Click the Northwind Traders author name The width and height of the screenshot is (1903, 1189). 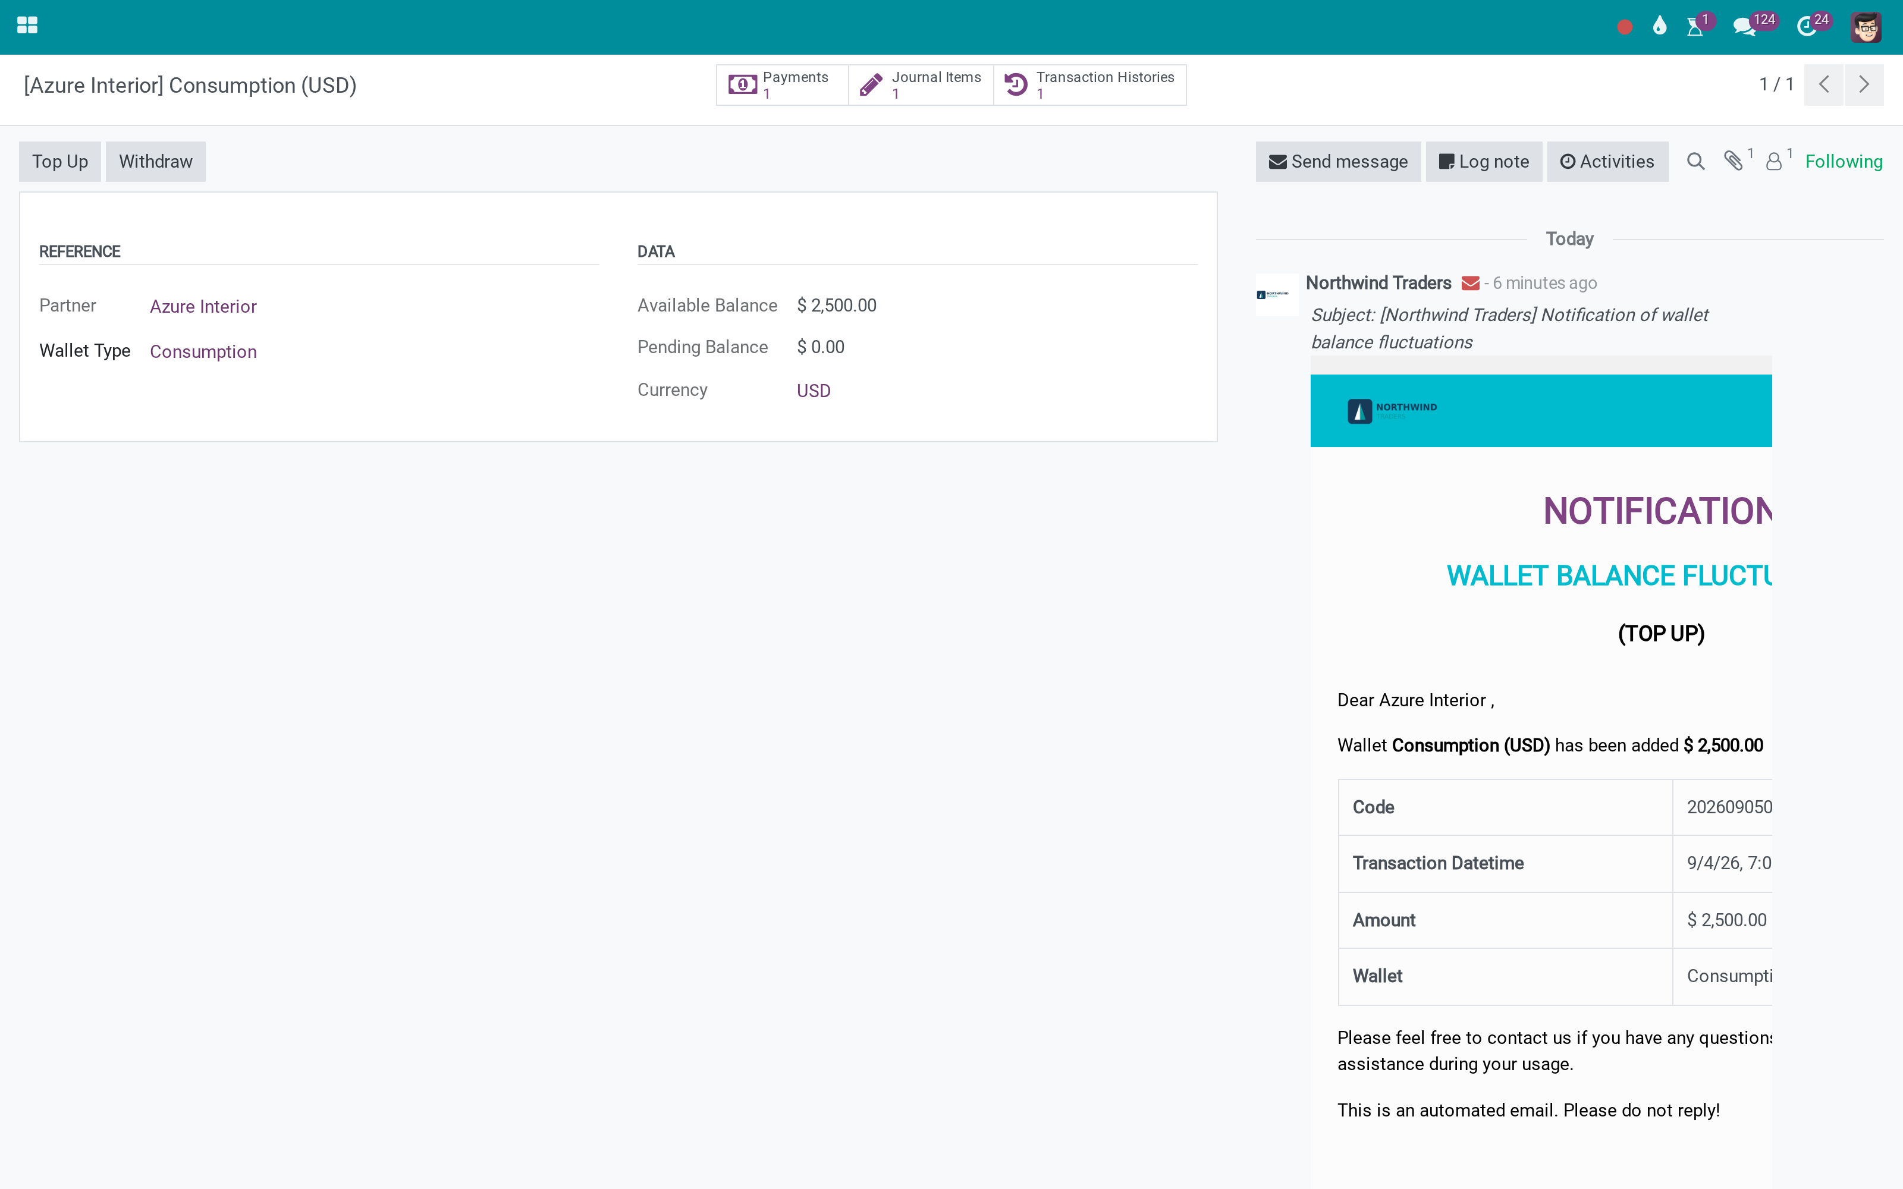coord(1378,283)
